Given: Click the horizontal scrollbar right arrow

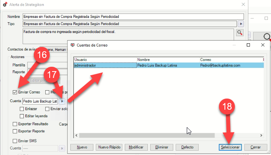Looking at the screenshot, I should coord(261,136).
